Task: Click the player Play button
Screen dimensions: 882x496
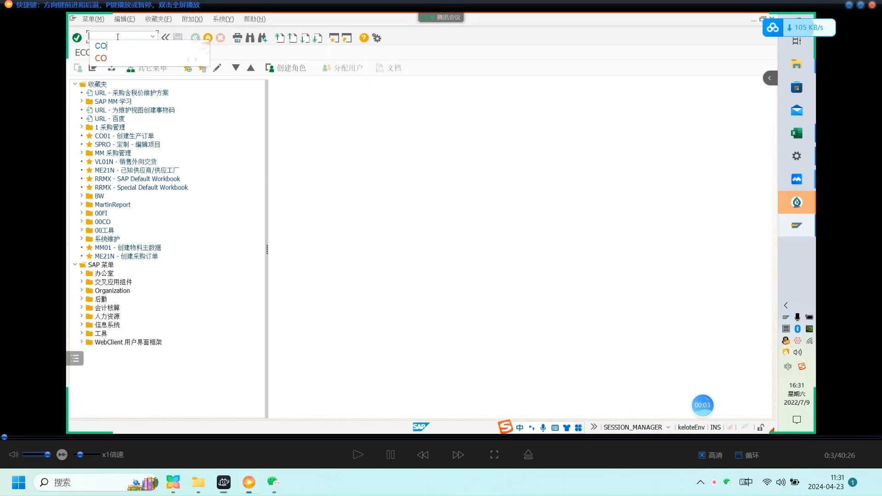Action: pos(358,454)
